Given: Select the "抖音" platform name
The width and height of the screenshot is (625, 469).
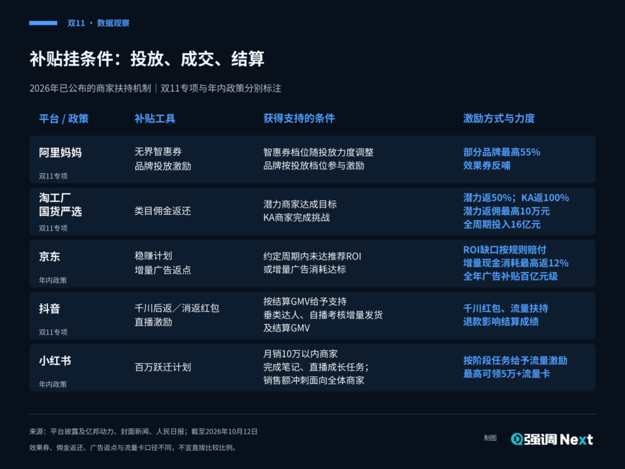Looking at the screenshot, I should point(49,309).
